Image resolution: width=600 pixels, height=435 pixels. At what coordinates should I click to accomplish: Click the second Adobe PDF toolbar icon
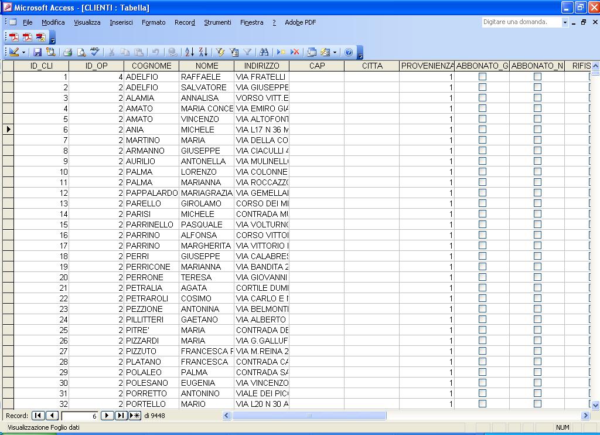tap(27, 37)
